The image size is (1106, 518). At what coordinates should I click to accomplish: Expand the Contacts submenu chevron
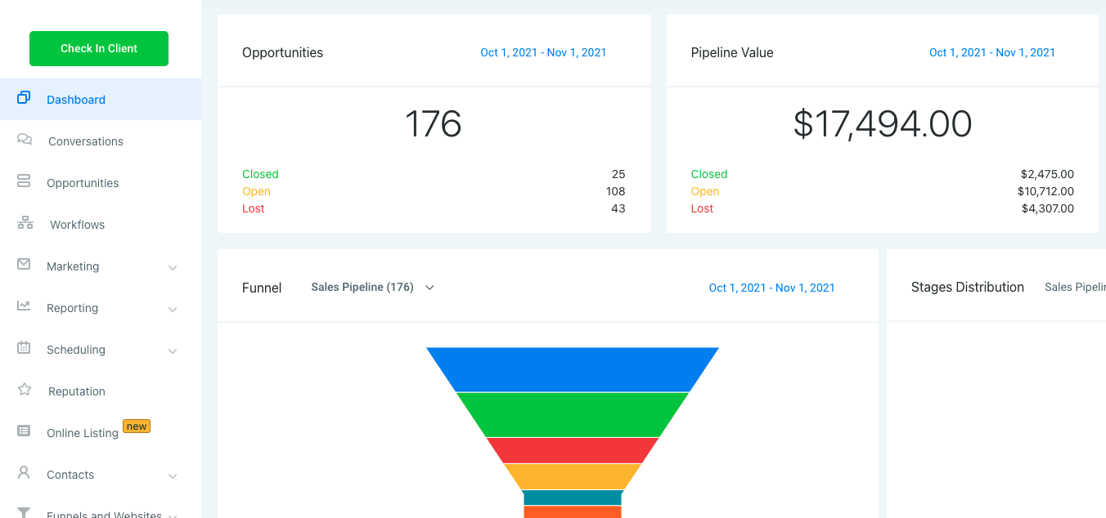[x=173, y=476]
